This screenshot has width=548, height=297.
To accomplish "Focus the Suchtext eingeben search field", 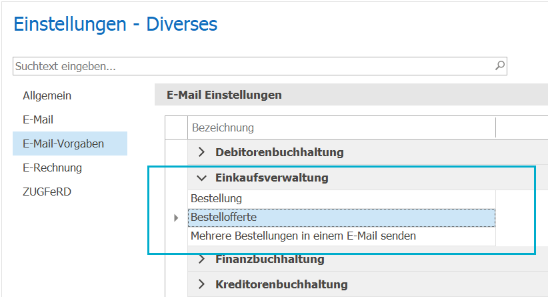I will [x=260, y=66].
